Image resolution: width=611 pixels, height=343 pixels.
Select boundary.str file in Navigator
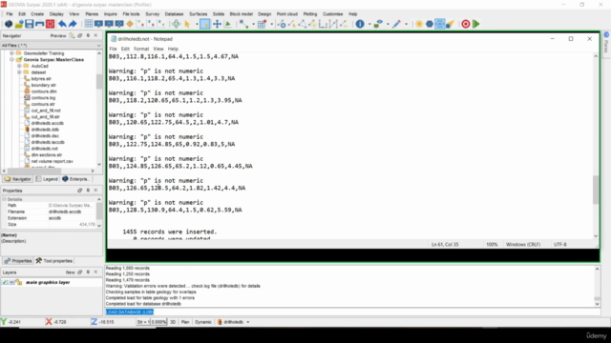pyautogui.click(x=44, y=85)
